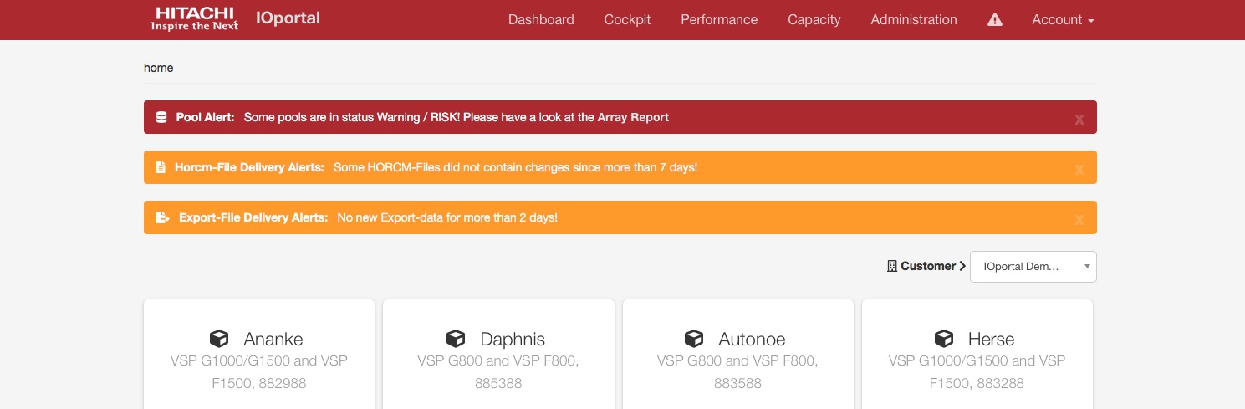Expand the Account menu
The image size is (1245, 409).
(x=1063, y=20)
